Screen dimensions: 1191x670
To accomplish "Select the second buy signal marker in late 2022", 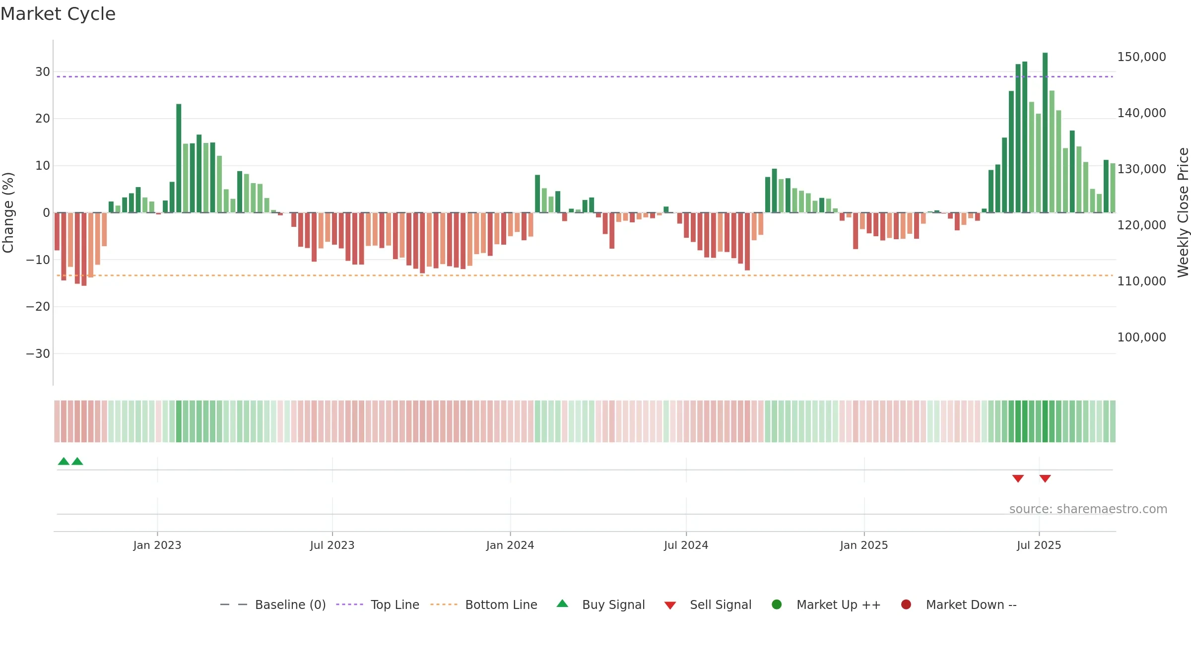I will pyautogui.click(x=77, y=461).
